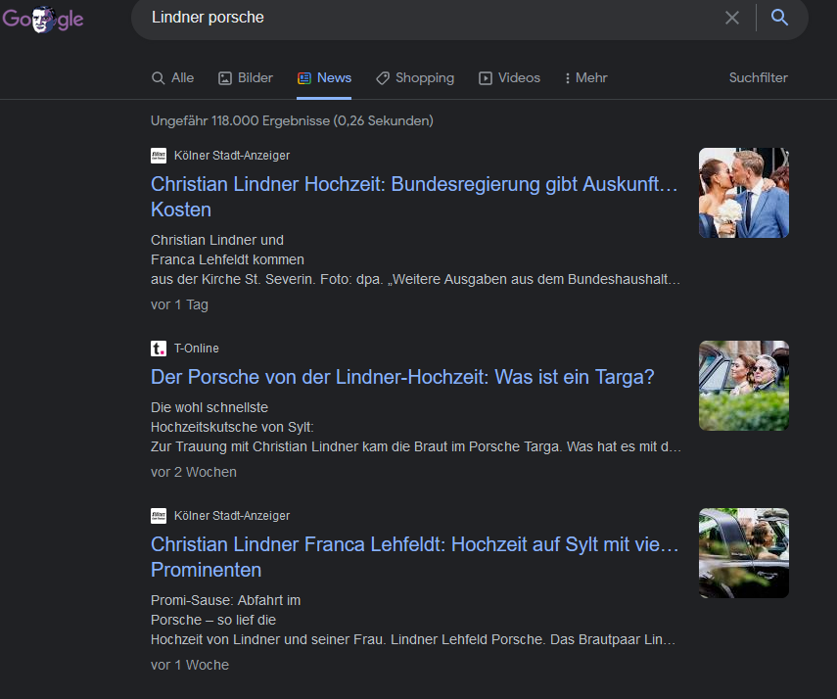Click the Google logo doodle
Screen dimensions: 837x699
[42, 19]
